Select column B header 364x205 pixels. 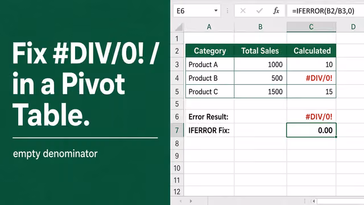pos(260,27)
